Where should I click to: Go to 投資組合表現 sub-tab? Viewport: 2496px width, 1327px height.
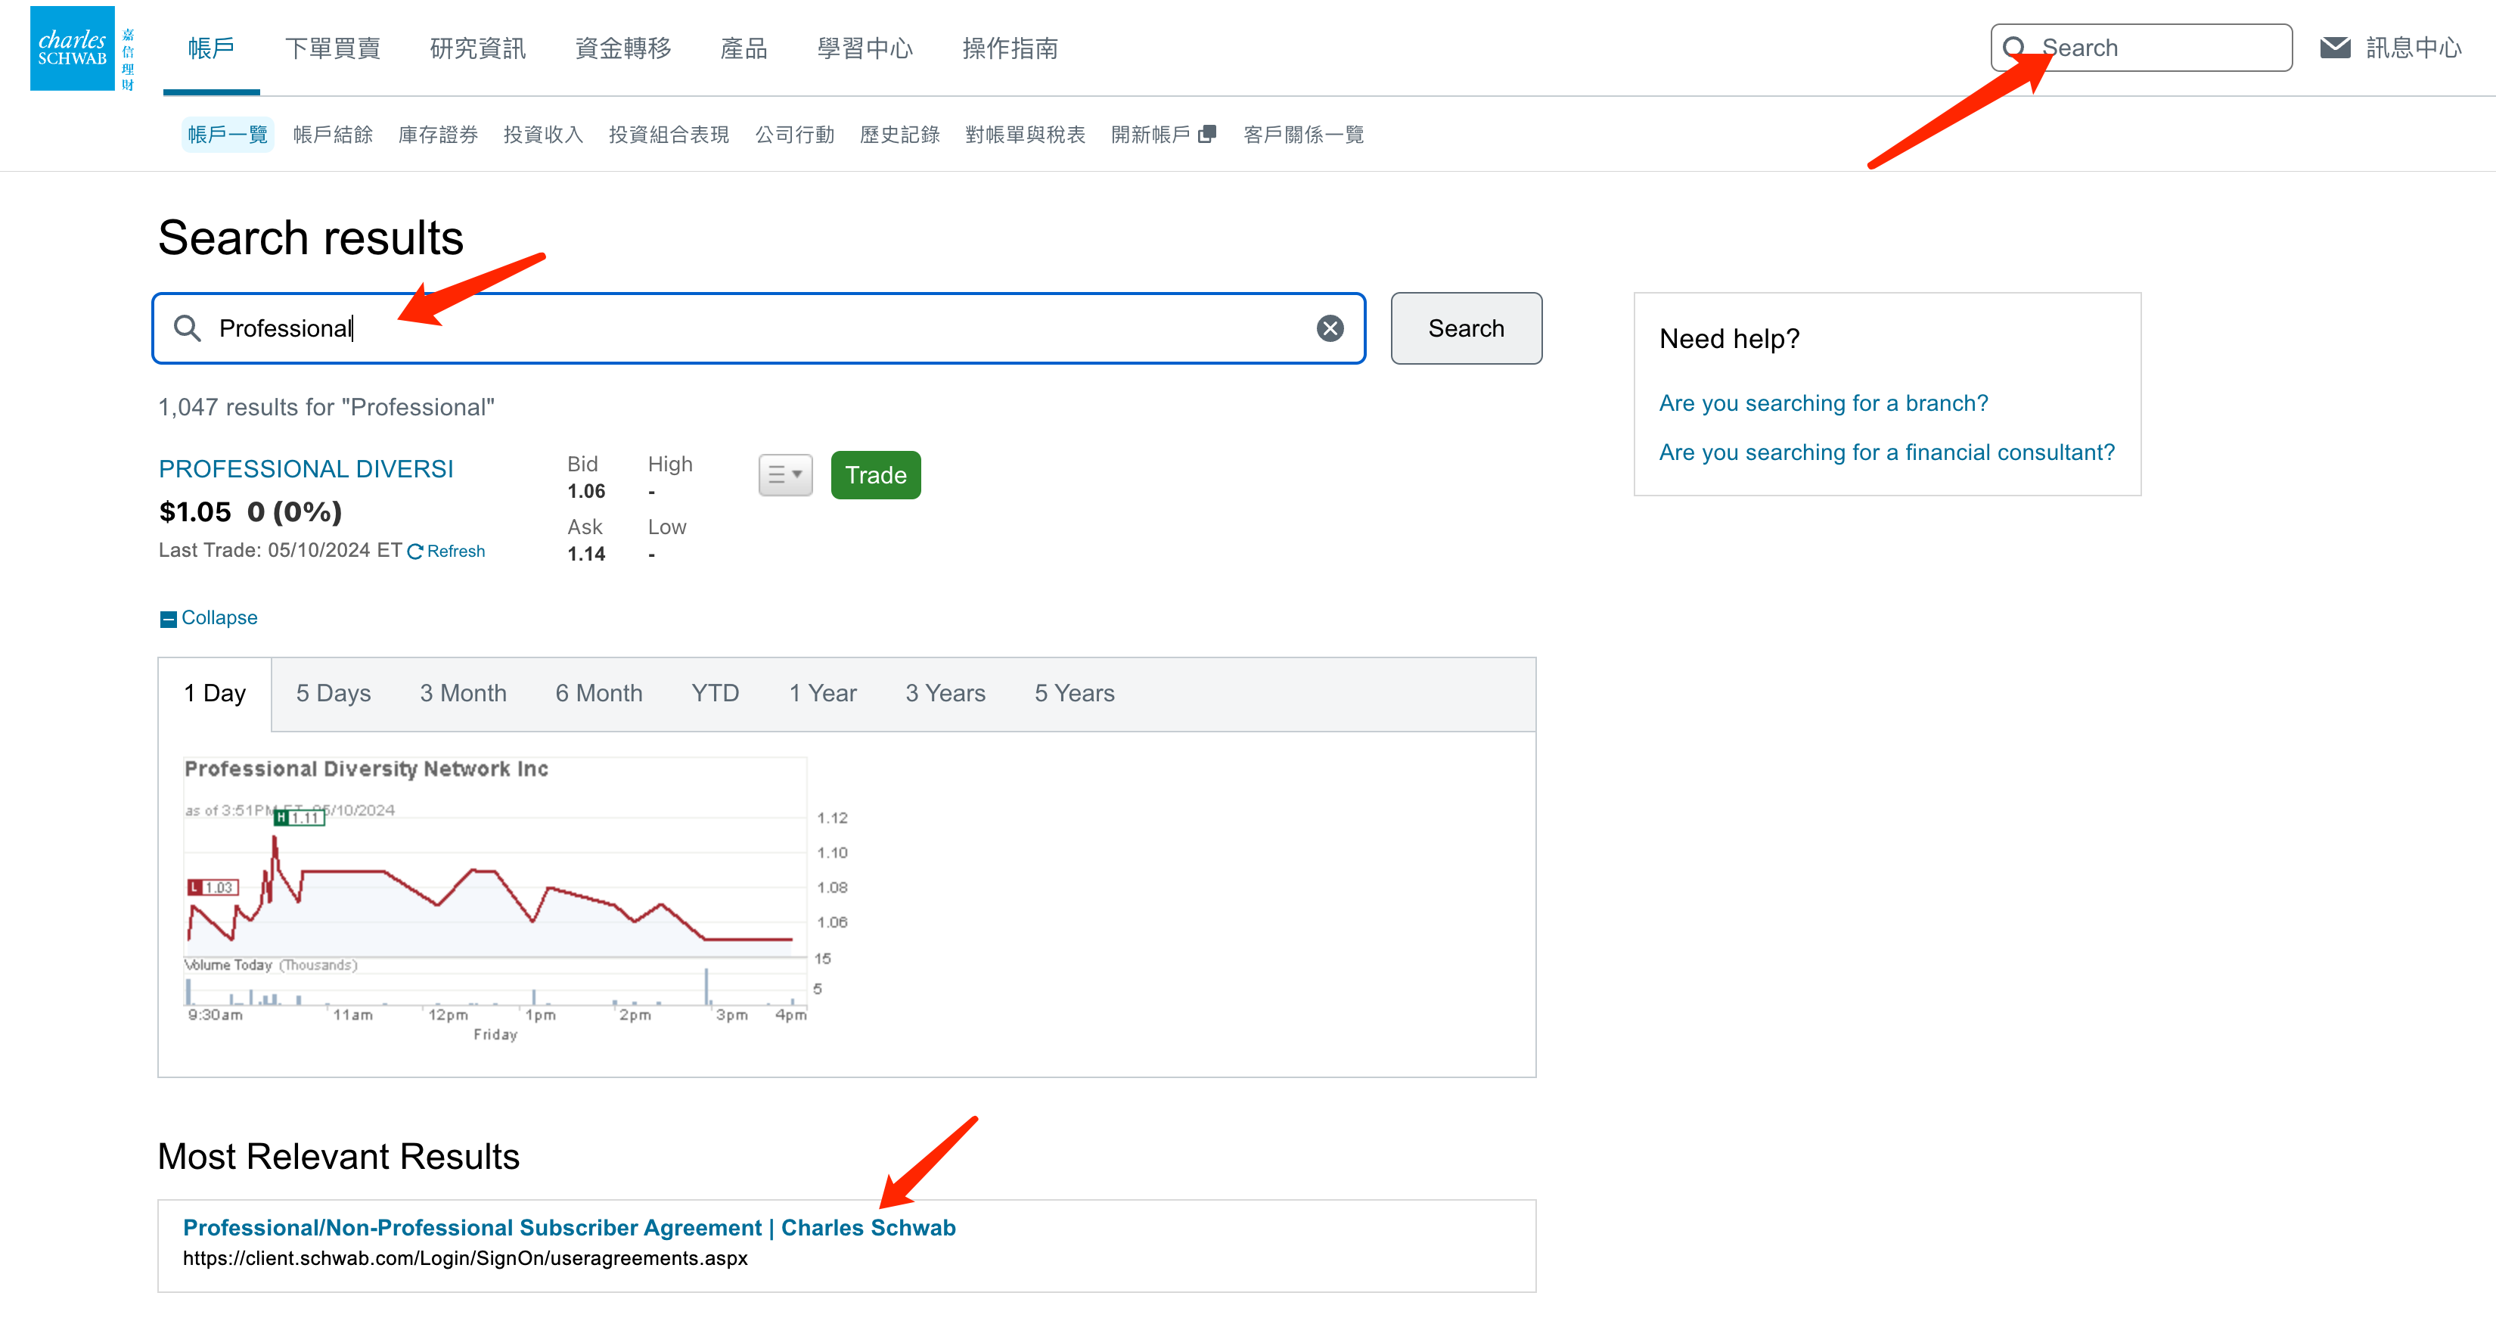tap(669, 135)
